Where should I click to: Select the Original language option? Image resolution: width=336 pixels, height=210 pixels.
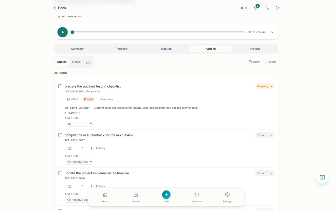[62, 62]
